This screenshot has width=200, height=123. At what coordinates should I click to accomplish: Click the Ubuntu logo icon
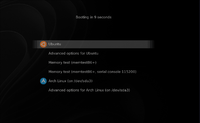click(43, 44)
